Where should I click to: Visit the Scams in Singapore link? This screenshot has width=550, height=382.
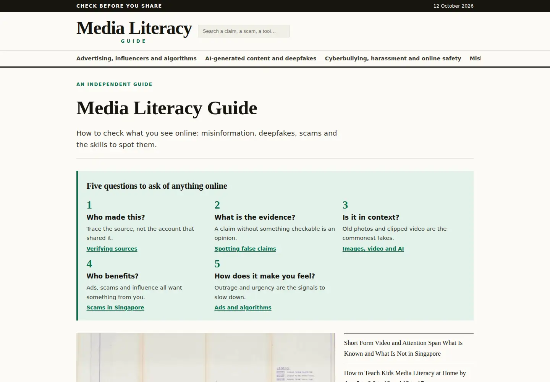click(x=115, y=308)
